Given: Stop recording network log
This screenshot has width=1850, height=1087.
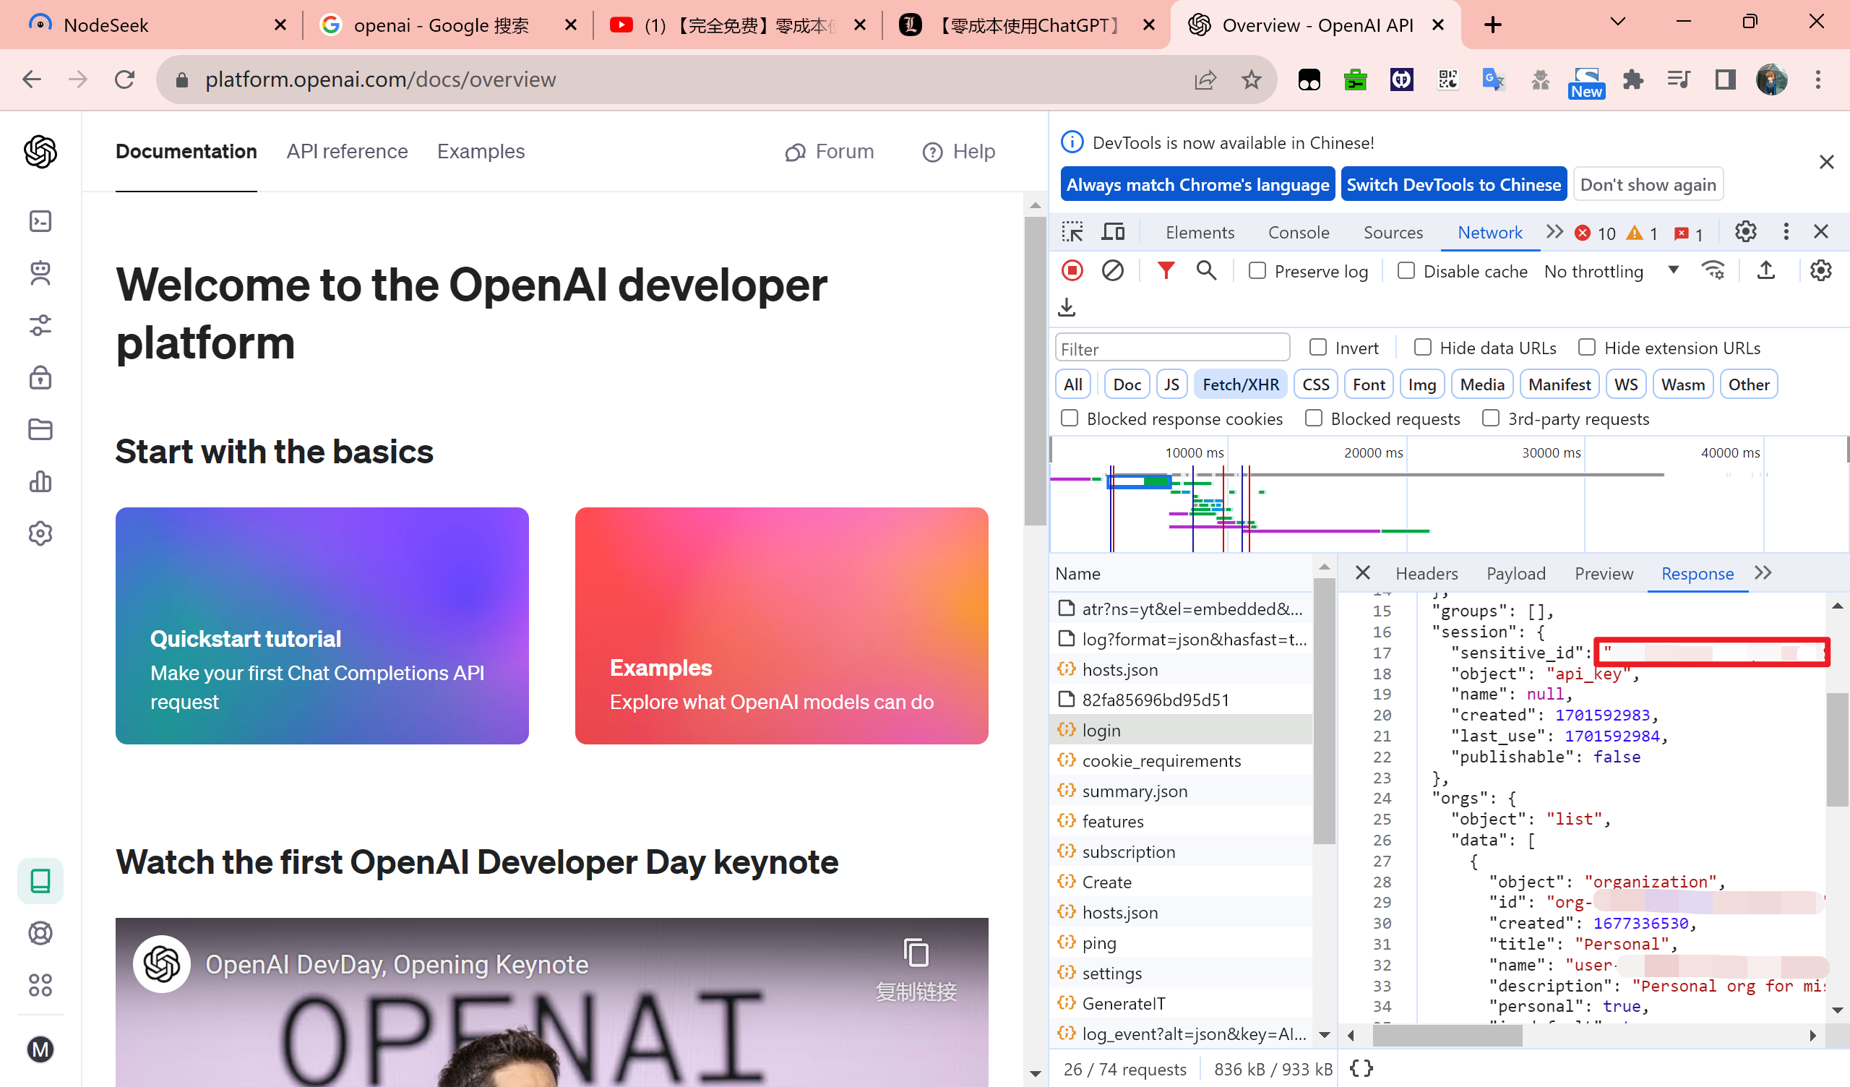Looking at the screenshot, I should [x=1072, y=271].
